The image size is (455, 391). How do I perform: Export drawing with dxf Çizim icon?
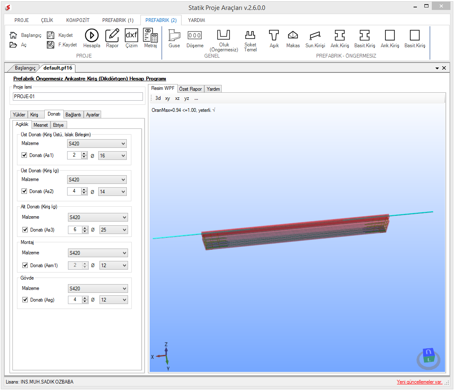131,38
